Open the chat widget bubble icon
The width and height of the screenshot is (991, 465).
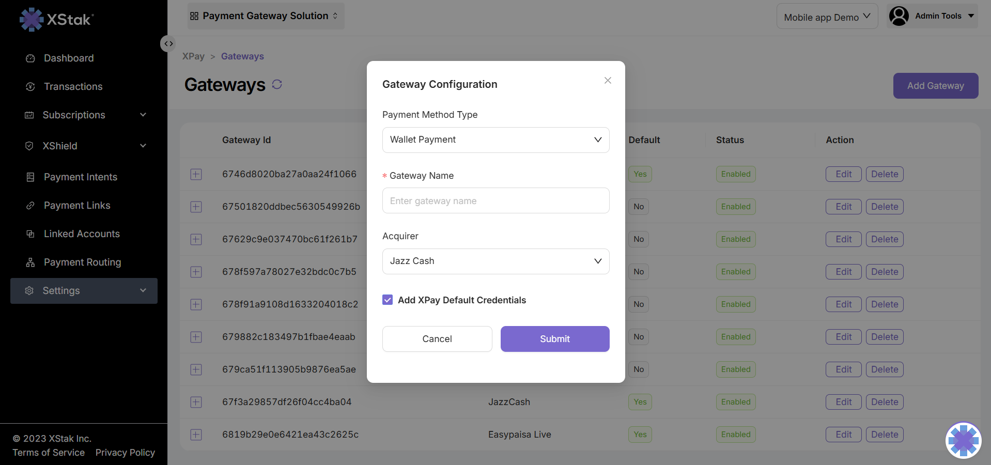(x=963, y=440)
